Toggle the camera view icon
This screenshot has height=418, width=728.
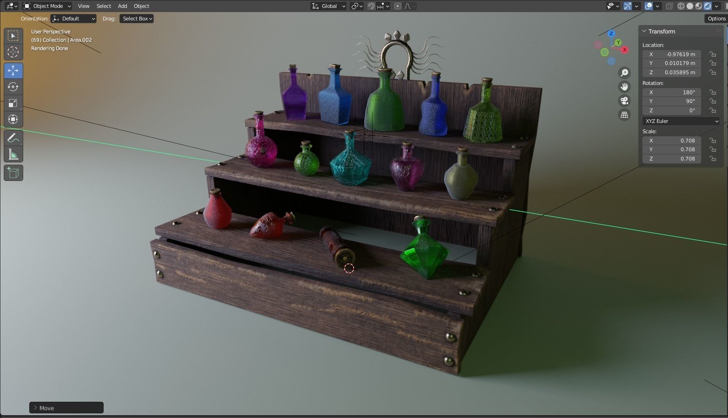[x=624, y=100]
